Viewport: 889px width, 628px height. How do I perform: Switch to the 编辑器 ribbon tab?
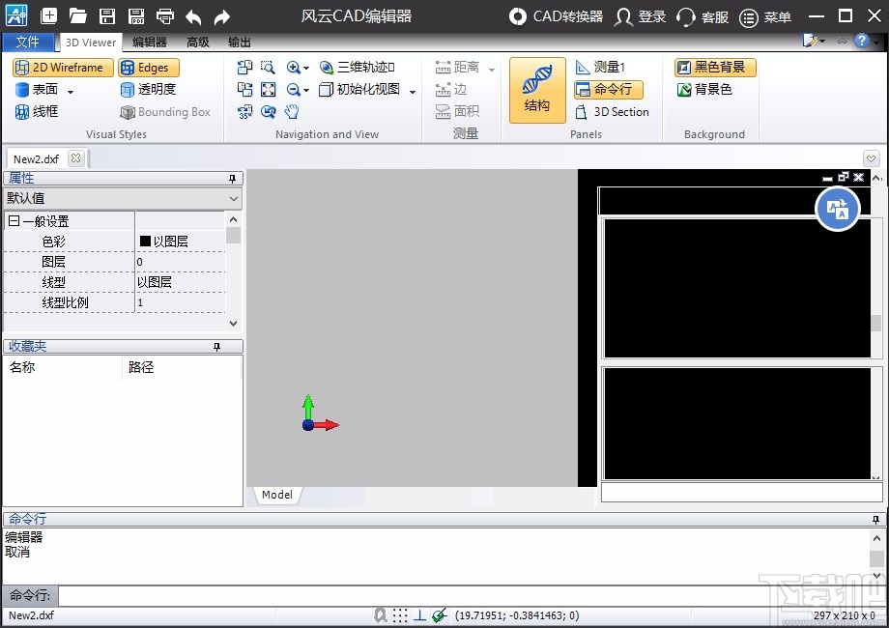149,43
